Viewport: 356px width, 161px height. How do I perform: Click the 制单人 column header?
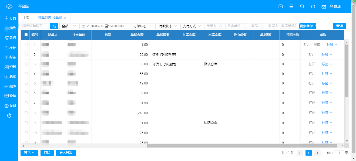[53, 35]
